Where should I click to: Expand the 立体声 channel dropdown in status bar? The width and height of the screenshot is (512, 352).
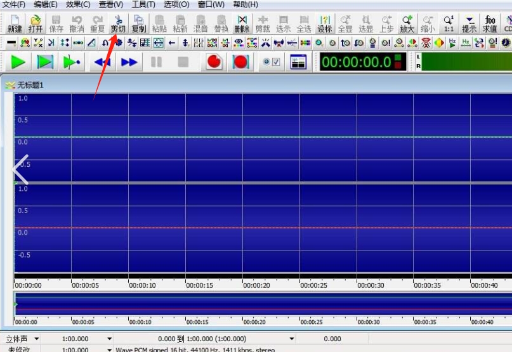(37, 339)
